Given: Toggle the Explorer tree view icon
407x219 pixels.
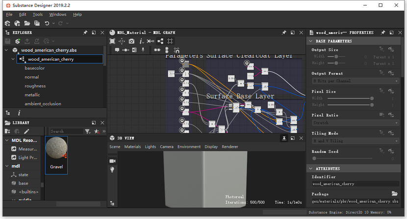Looking at the screenshot, I should pyautogui.click(x=8, y=113).
